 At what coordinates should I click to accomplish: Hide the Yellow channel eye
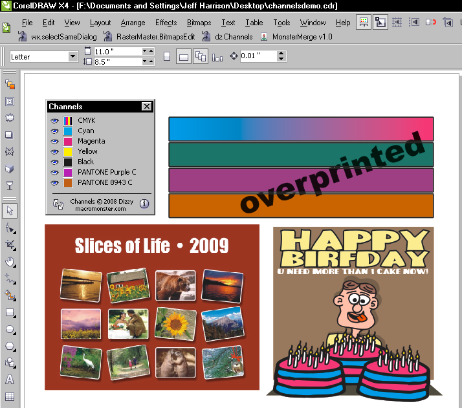(x=54, y=151)
